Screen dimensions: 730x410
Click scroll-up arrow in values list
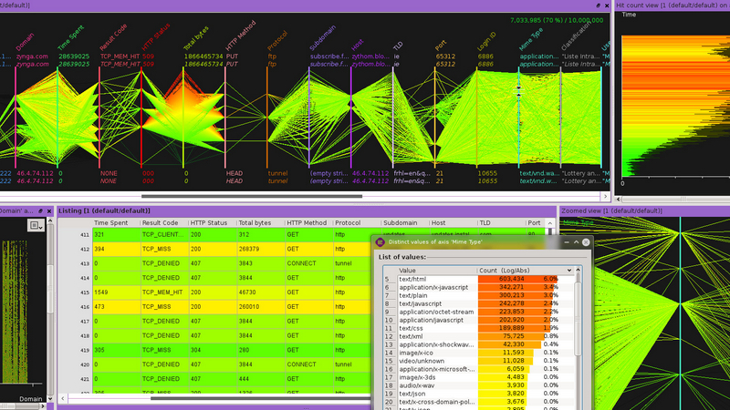tap(579, 270)
